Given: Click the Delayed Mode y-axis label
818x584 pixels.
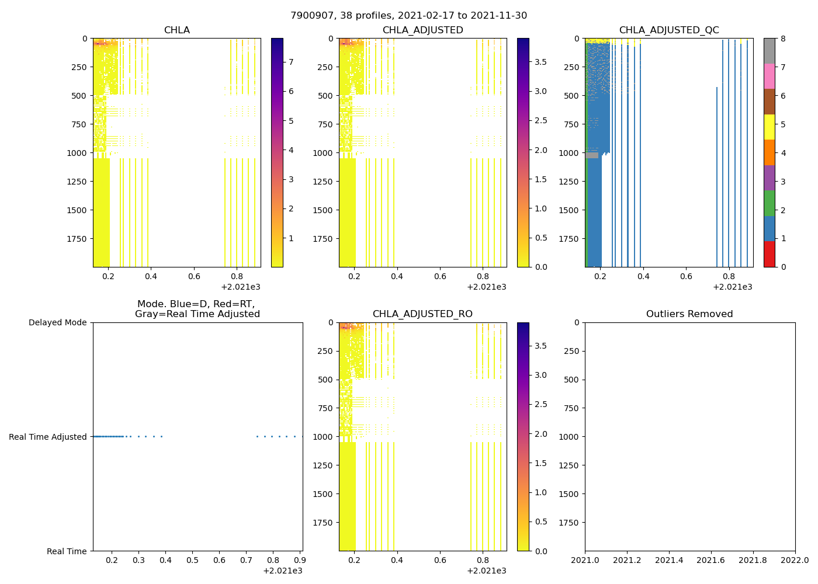Looking at the screenshot, I should [57, 322].
